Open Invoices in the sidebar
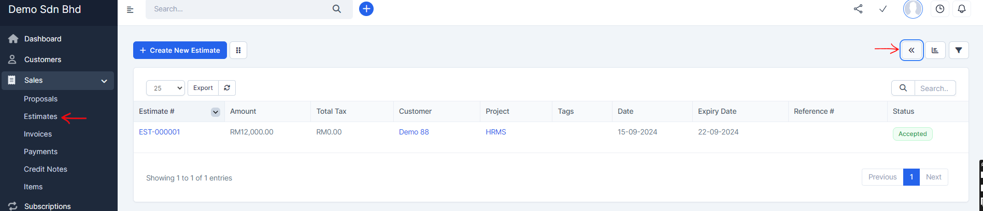This screenshot has width=983, height=211. [x=38, y=134]
